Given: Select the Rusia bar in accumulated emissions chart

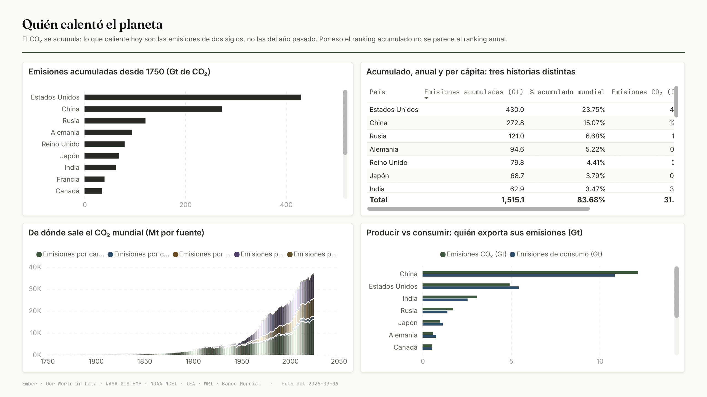Looking at the screenshot, I should click(115, 121).
